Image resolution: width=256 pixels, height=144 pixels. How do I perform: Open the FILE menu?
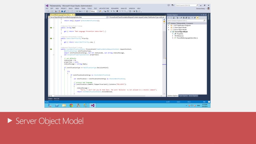coord(47,8)
